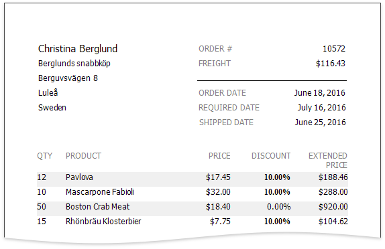Select the address line Berguvsvägen 8
The width and height of the screenshot is (385, 249).
[68, 78]
